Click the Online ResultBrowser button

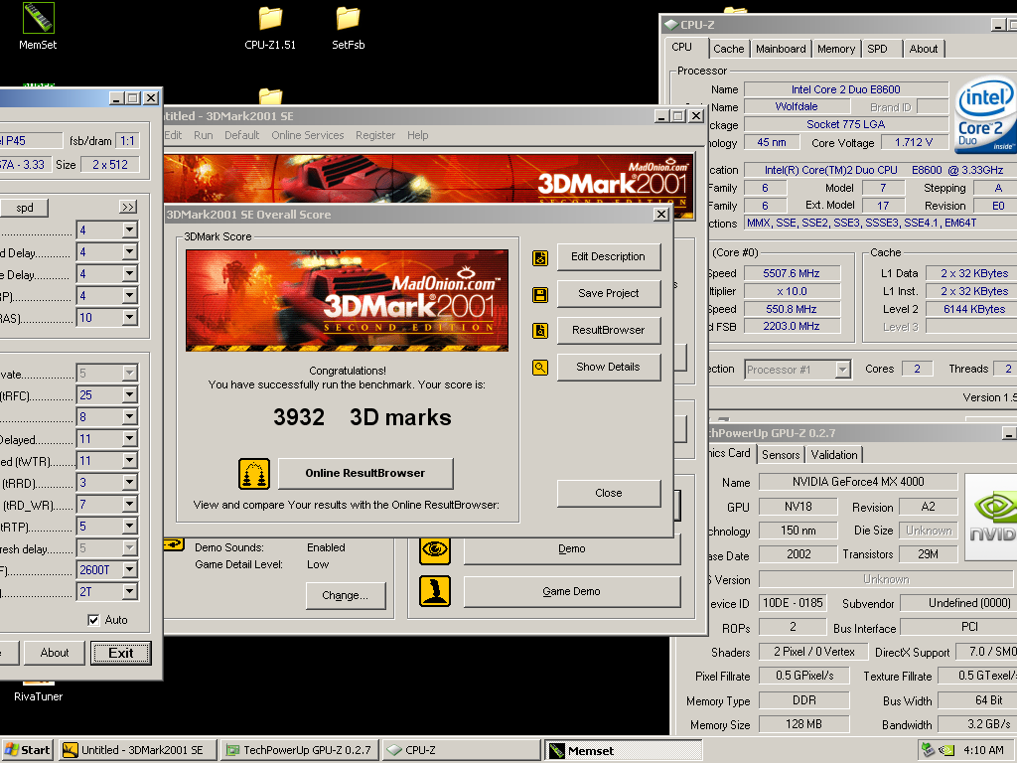pyautogui.click(x=365, y=474)
